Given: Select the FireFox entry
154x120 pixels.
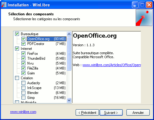Looking at the screenshot, I should [x=47, y=54].
